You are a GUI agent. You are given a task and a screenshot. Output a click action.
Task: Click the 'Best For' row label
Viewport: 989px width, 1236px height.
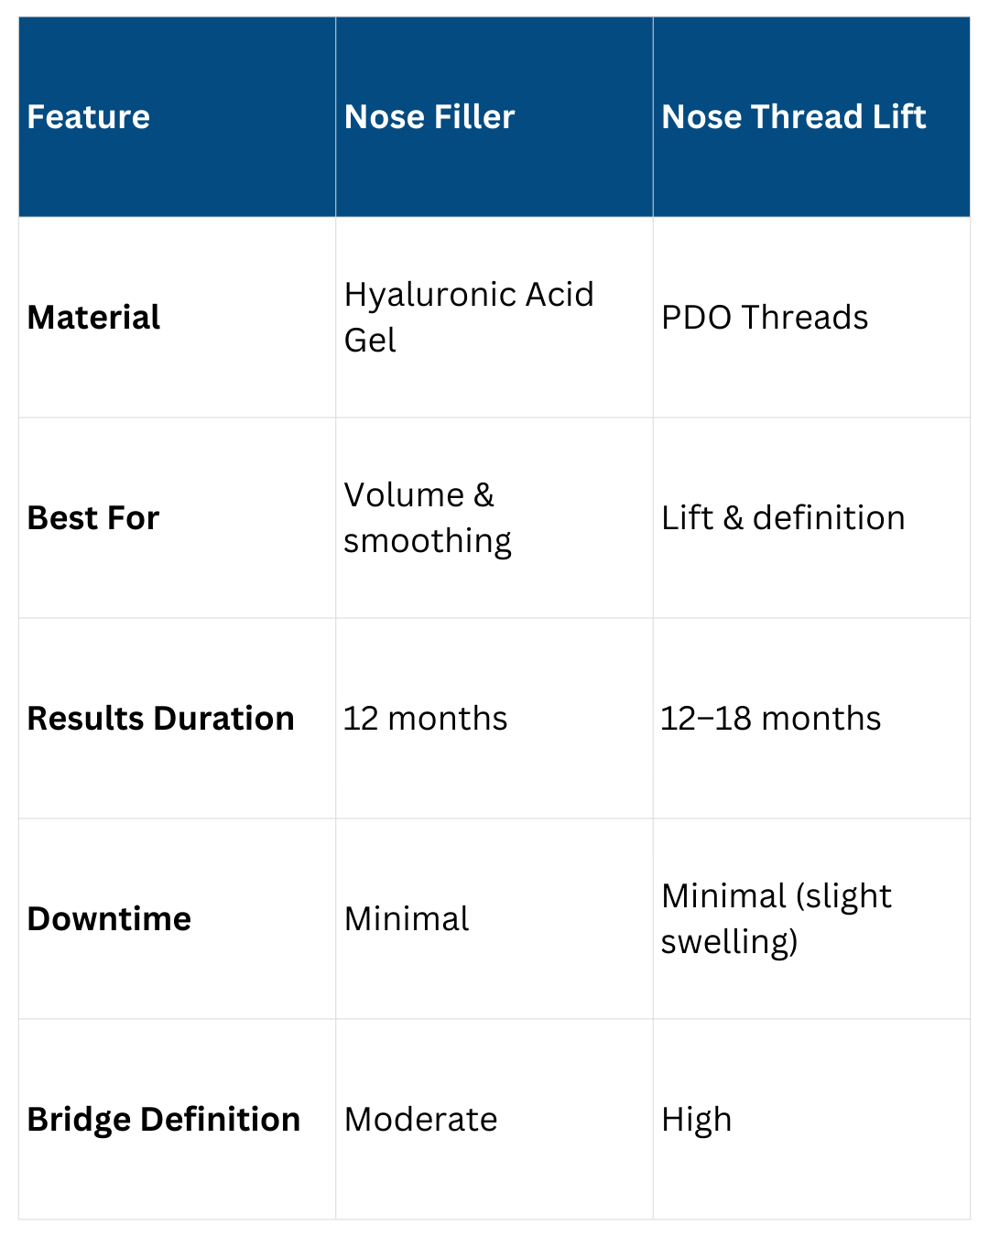(x=93, y=518)
